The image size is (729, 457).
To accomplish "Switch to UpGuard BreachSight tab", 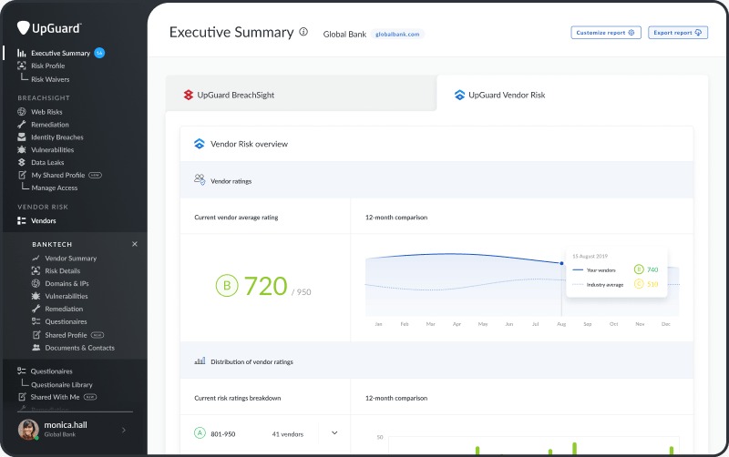I will pyautogui.click(x=302, y=93).
